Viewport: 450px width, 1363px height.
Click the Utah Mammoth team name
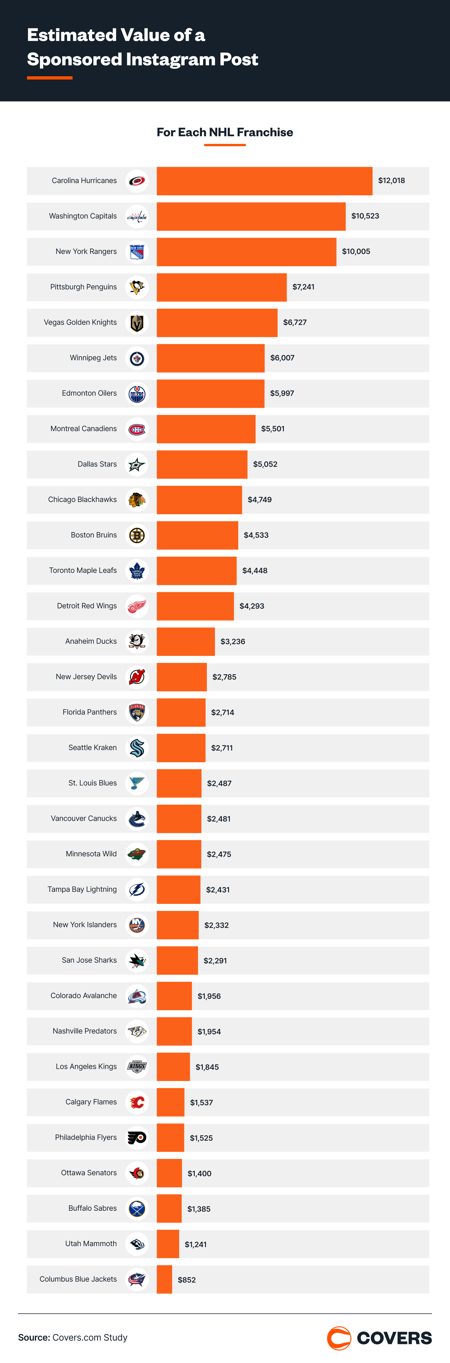tap(91, 1244)
